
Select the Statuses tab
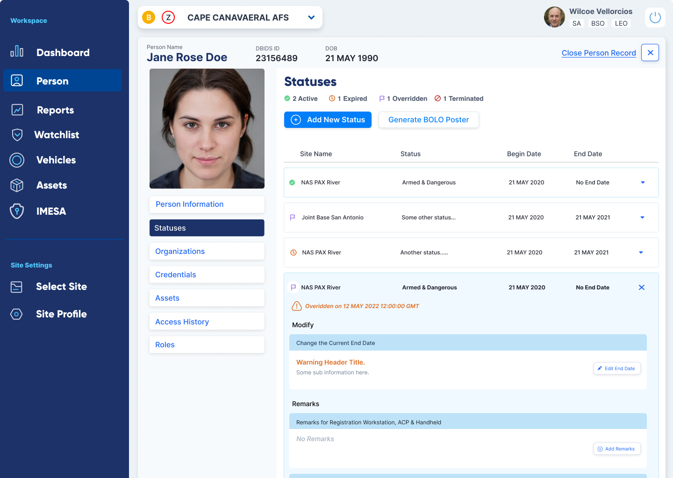pyautogui.click(x=207, y=228)
